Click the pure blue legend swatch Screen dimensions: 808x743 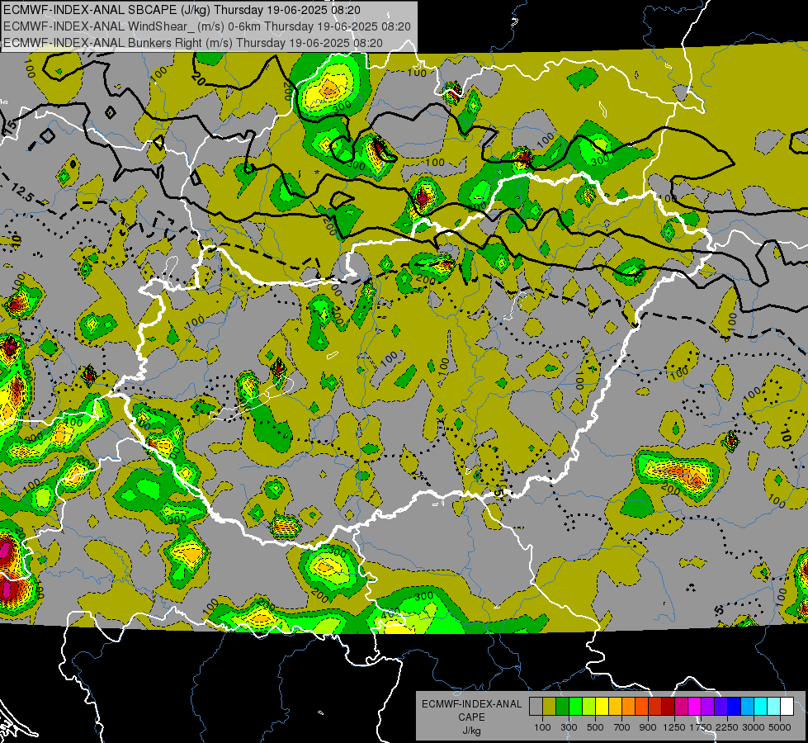coord(735,707)
